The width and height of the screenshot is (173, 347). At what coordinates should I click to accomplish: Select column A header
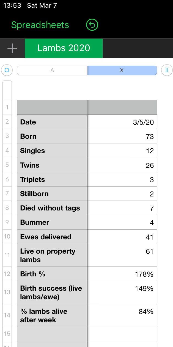(52, 70)
